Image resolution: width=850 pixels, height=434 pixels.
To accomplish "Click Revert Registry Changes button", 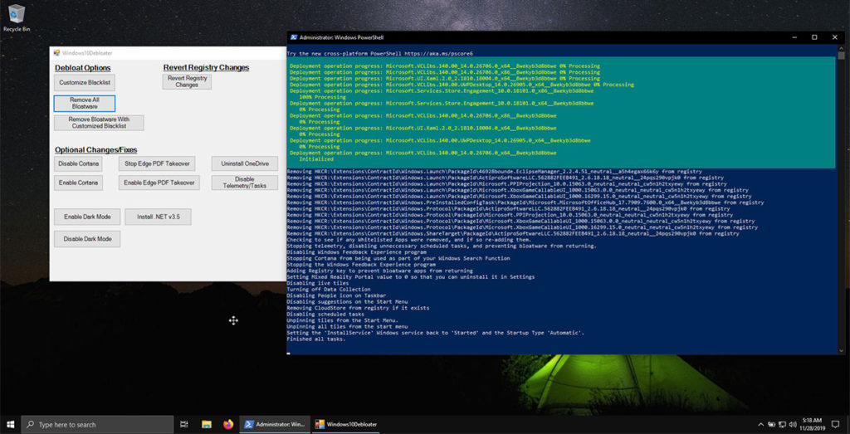I will pos(187,81).
